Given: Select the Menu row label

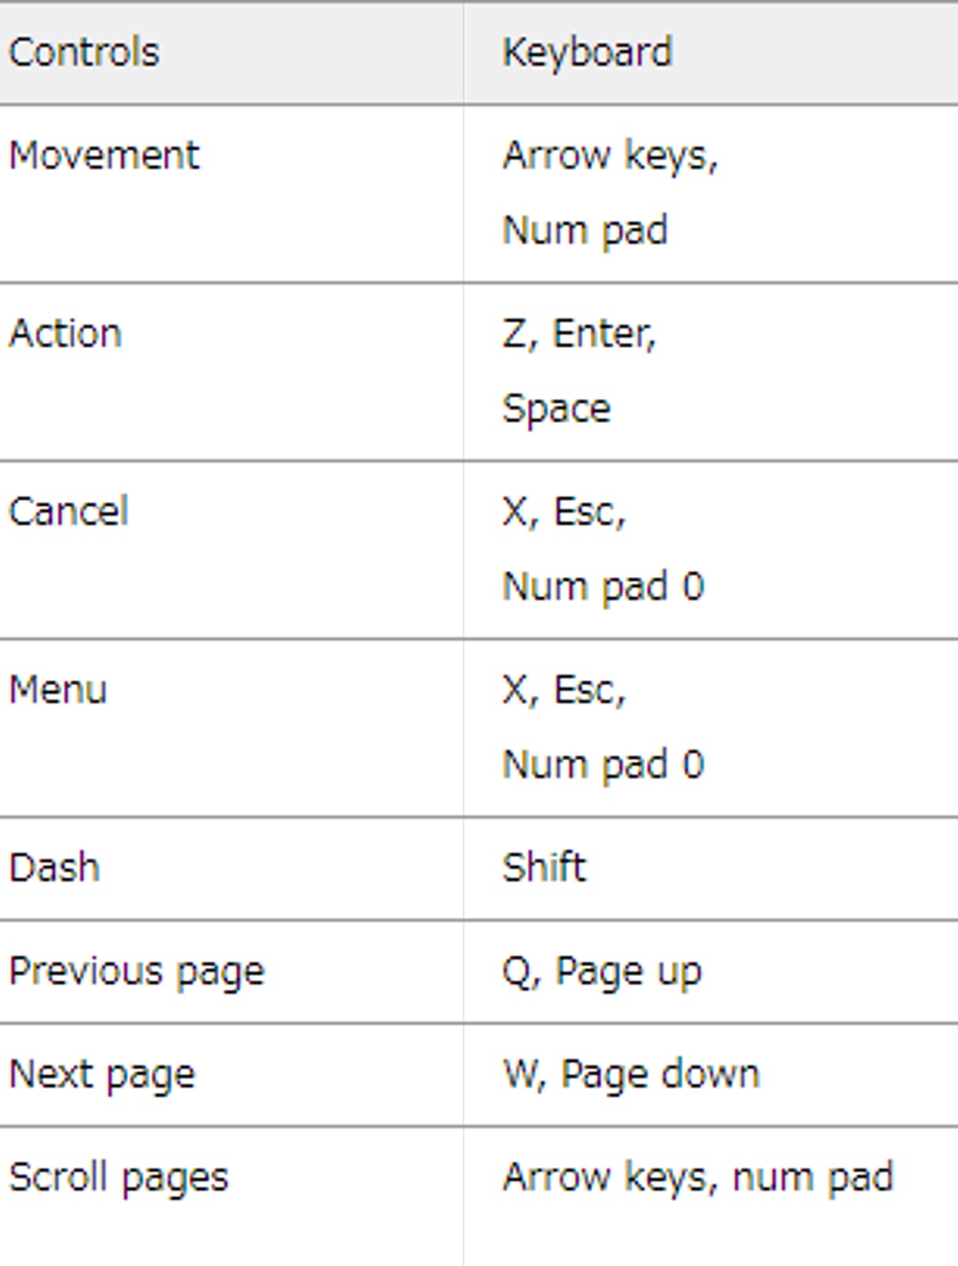Looking at the screenshot, I should [58, 690].
